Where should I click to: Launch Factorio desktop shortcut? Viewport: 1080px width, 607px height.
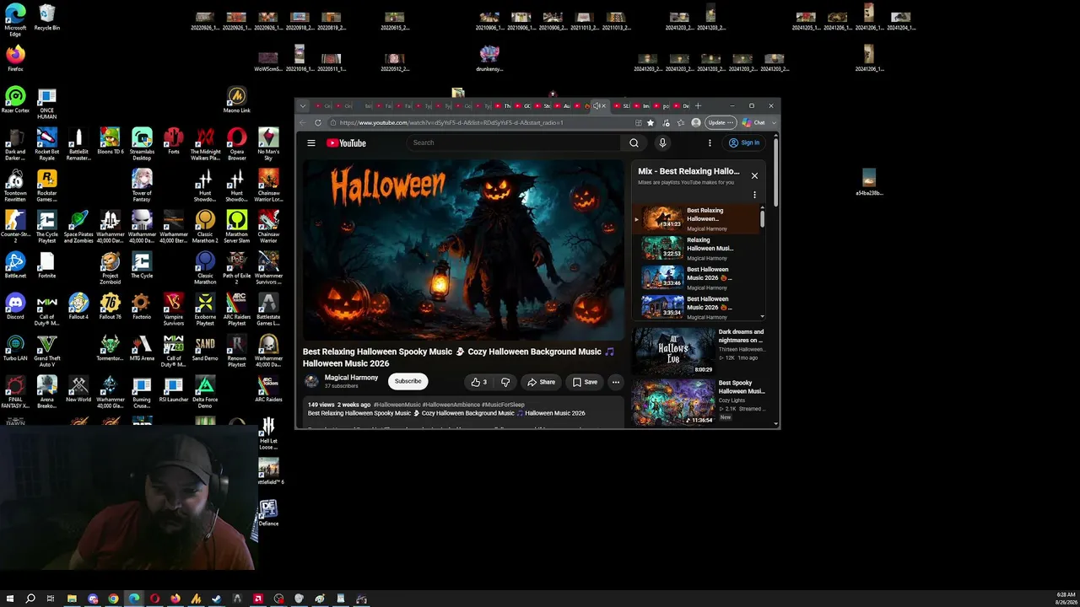tap(142, 307)
